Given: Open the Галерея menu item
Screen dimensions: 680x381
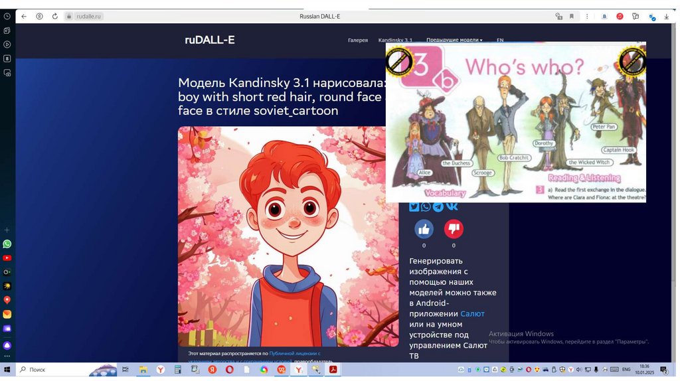Looking at the screenshot, I should tap(357, 40).
